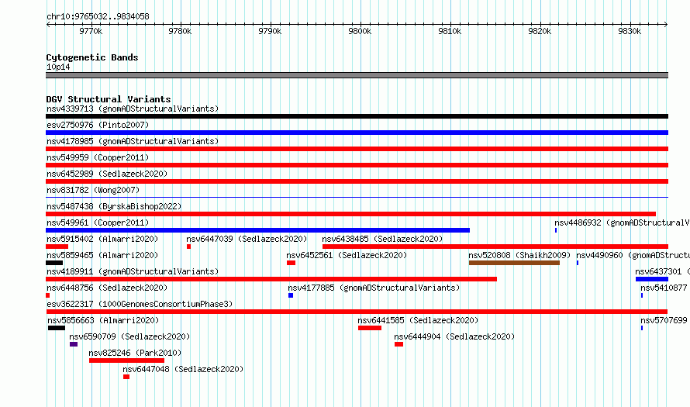Click the red nsv6438485 Sedlazeck2020 bar

(495, 247)
